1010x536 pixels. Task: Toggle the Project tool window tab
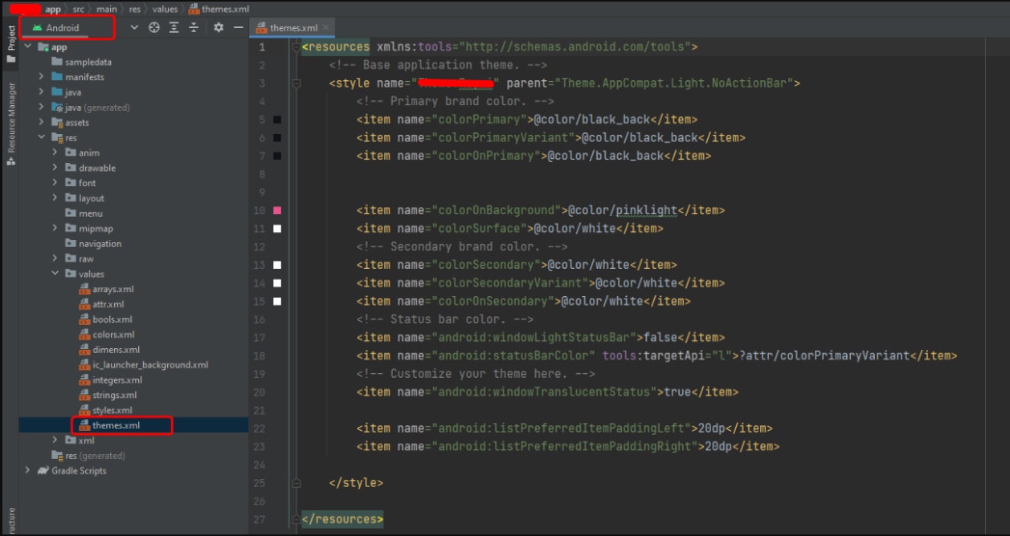tap(11, 45)
